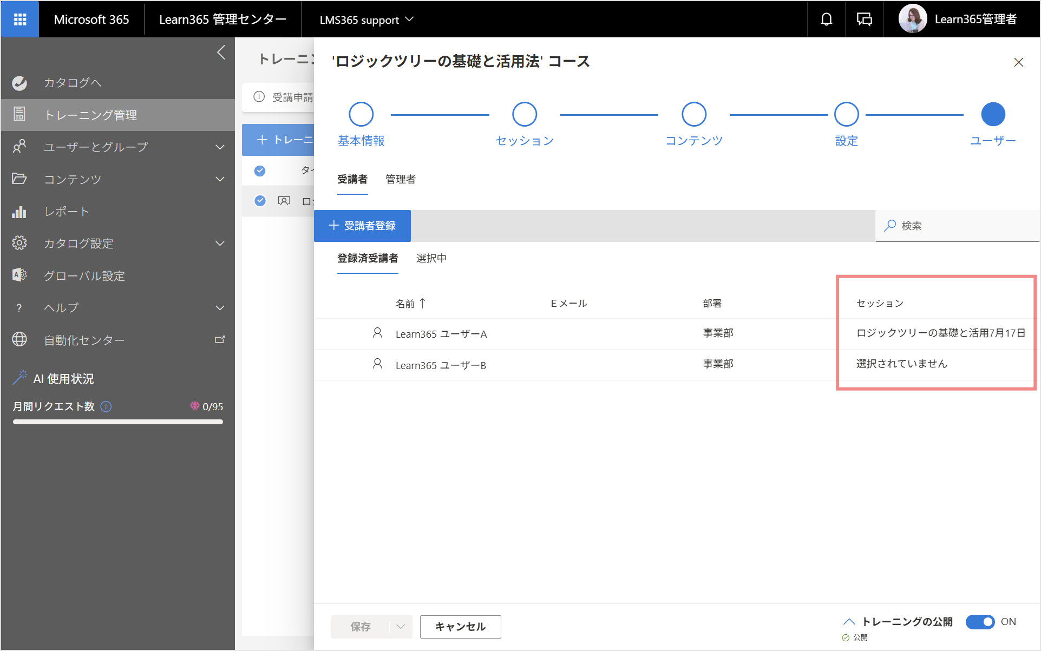Uncheck the selected course row checkbox

click(x=260, y=201)
